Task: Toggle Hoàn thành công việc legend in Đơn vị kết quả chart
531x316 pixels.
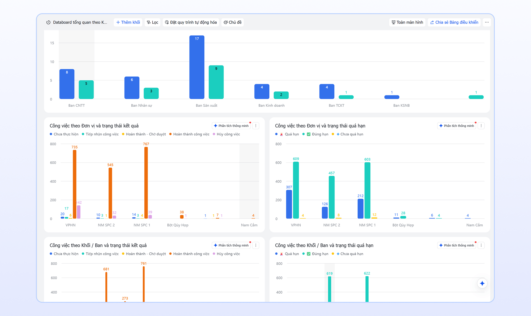Action: 189,134
